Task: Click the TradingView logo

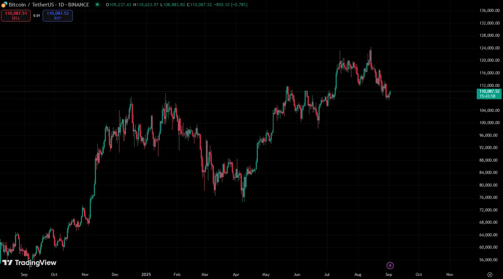Action: click(29, 263)
